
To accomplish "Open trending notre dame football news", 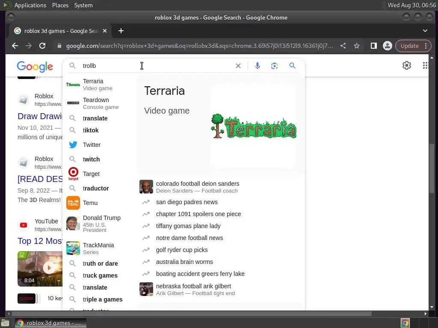I will 219,238.
